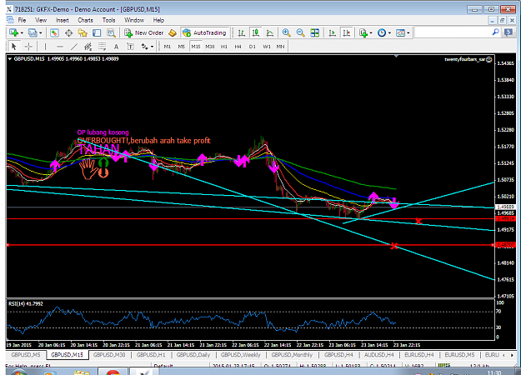Image resolution: width=521 pixels, height=375 pixels.
Task: Switch to the AUDUSD,H4 chart tab
Action: 378,355
